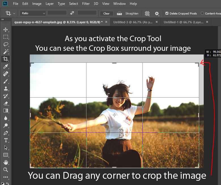Screen dimensions: 221x185
Task: Select the Brush tool
Action: [x=6, y=81]
